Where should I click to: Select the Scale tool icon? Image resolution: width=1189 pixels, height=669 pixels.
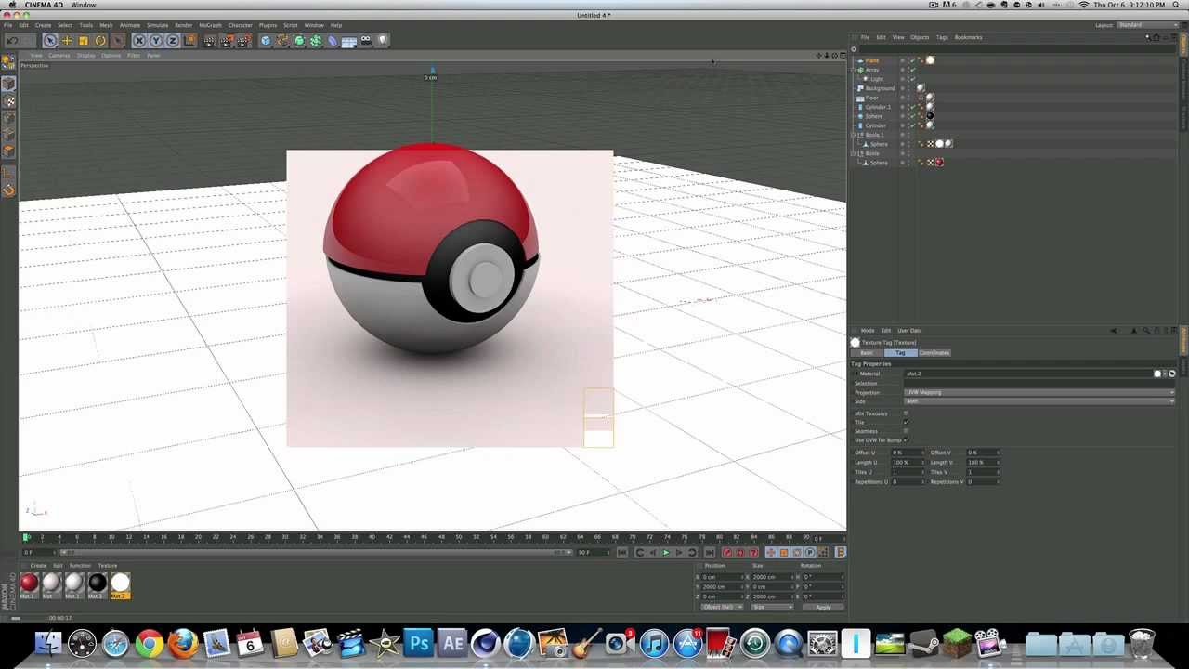point(84,41)
